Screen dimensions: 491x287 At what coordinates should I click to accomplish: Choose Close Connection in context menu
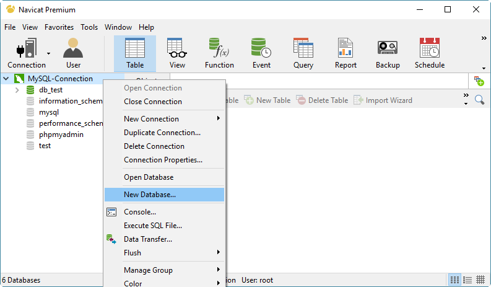(165, 102)
